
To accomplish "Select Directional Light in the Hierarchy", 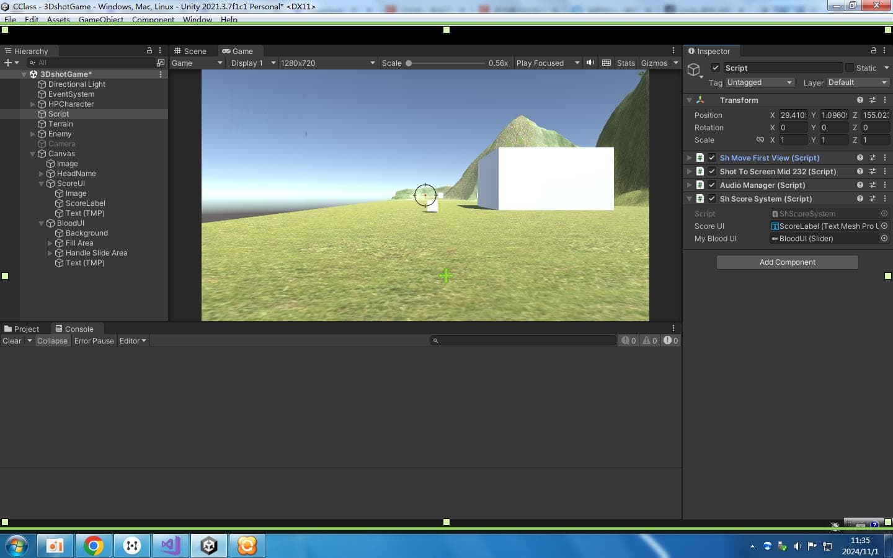I will [x=77, y=84].
